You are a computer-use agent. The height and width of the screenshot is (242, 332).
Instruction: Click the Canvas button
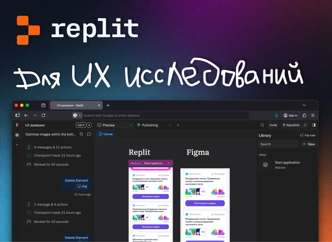click(106, 134)
